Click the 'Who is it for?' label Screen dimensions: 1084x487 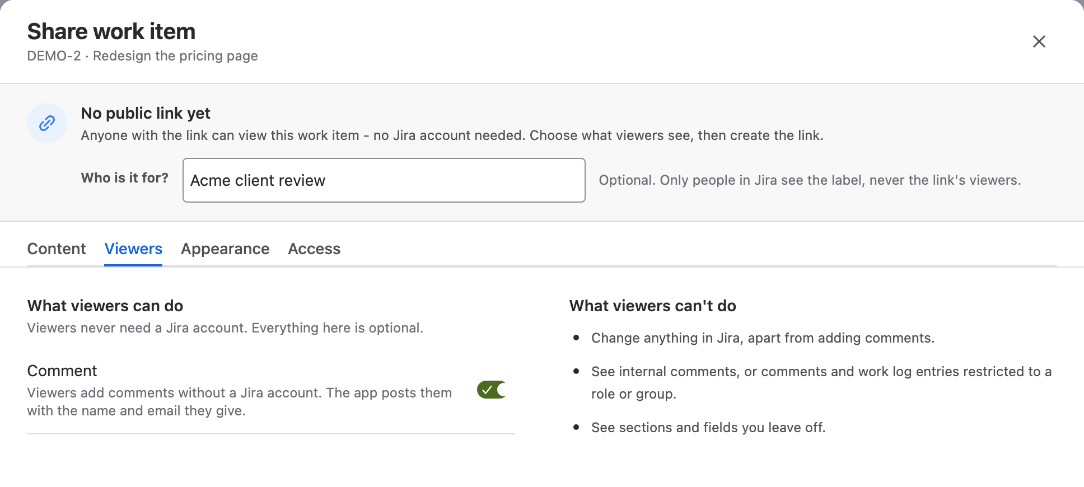pyautogui.click(x=124, y=178)
